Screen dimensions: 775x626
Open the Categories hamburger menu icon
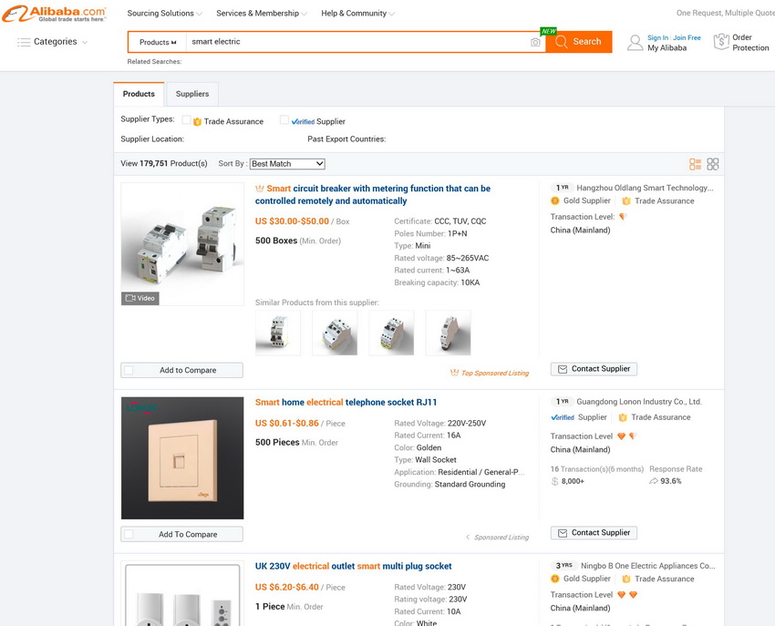click(x=24, y=42)
